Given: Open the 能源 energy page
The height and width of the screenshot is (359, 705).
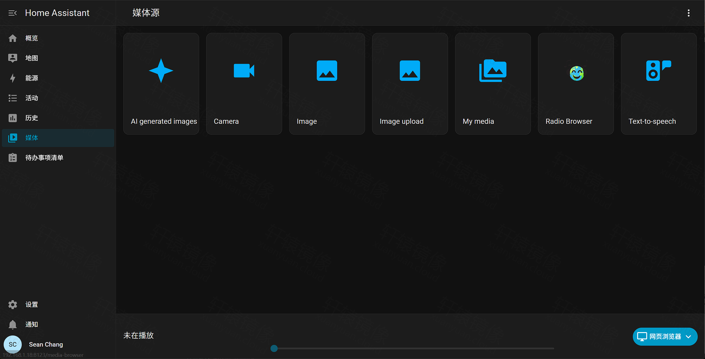Looking at the screenshot, I should click(x=58, y=78).
